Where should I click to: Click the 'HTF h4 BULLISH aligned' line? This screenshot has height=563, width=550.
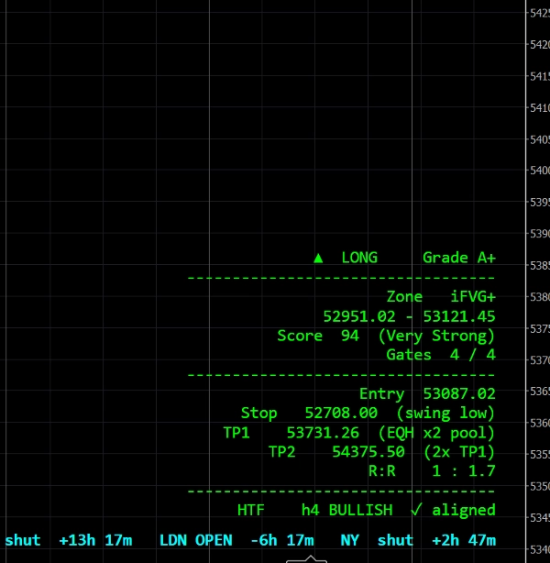pos(367,510)
